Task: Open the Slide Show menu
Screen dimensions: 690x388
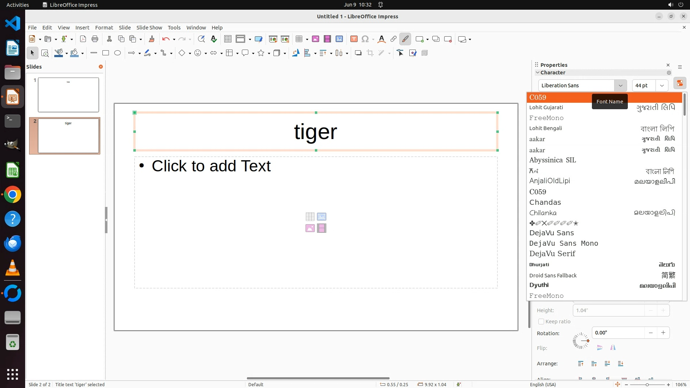Action: click(x=149, y=28)
